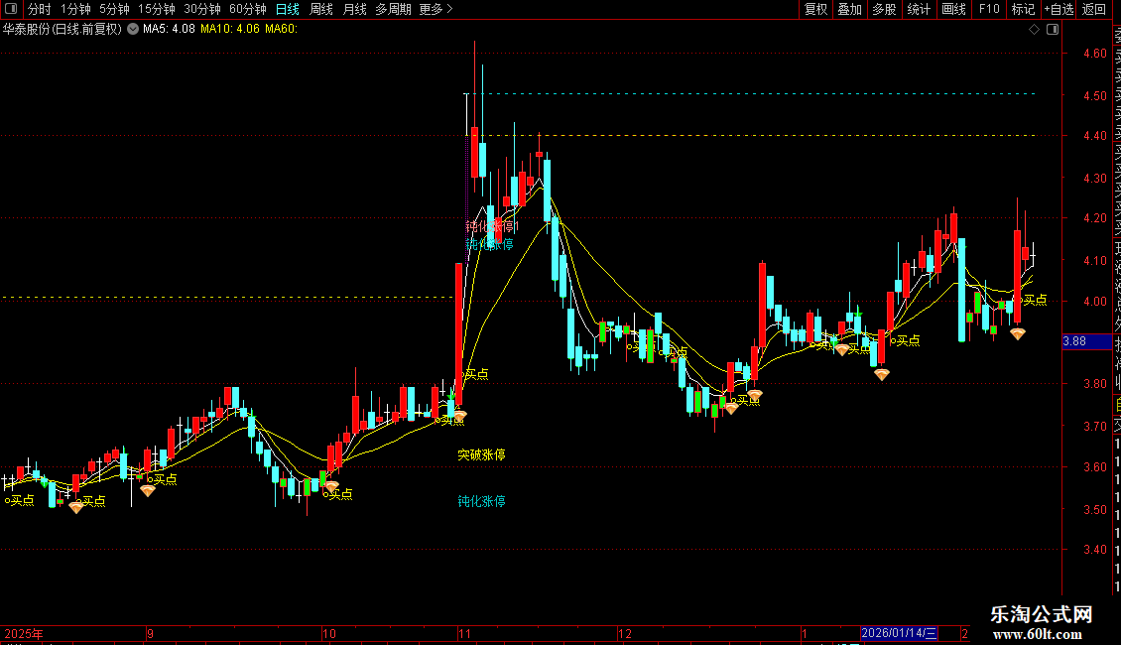Open the 多周期 multi-period view
The width and height of the screenshot is (1121, 645).
point(393,9)
